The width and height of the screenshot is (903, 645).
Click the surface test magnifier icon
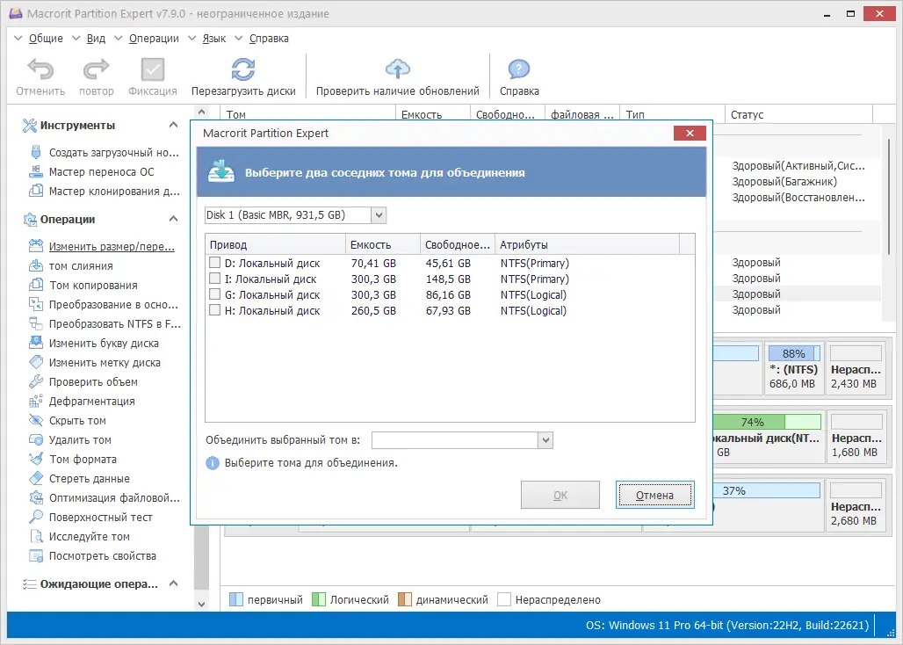36,517
